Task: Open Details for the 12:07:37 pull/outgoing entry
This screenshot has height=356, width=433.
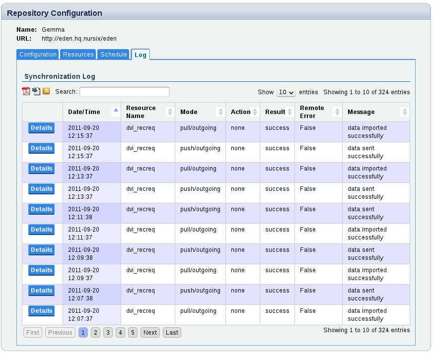Action: (x=41, y=311)
